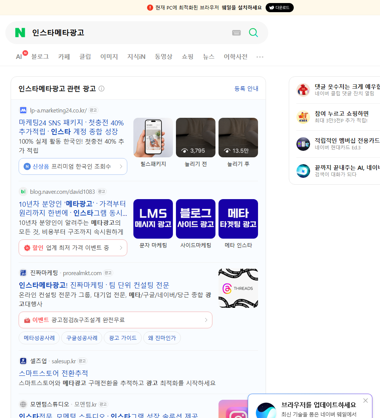Switch to the 이미지 tab

[109, 57]
